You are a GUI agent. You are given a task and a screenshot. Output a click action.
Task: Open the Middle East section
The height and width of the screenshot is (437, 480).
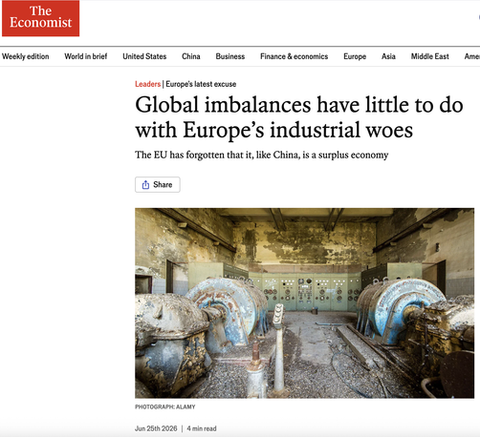pyautogui.click(x=429, y=56)
